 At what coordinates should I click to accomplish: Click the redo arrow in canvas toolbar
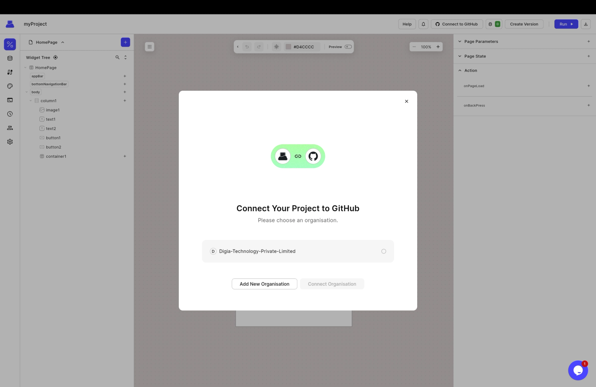pyautogui.click(x=259, y=47)
